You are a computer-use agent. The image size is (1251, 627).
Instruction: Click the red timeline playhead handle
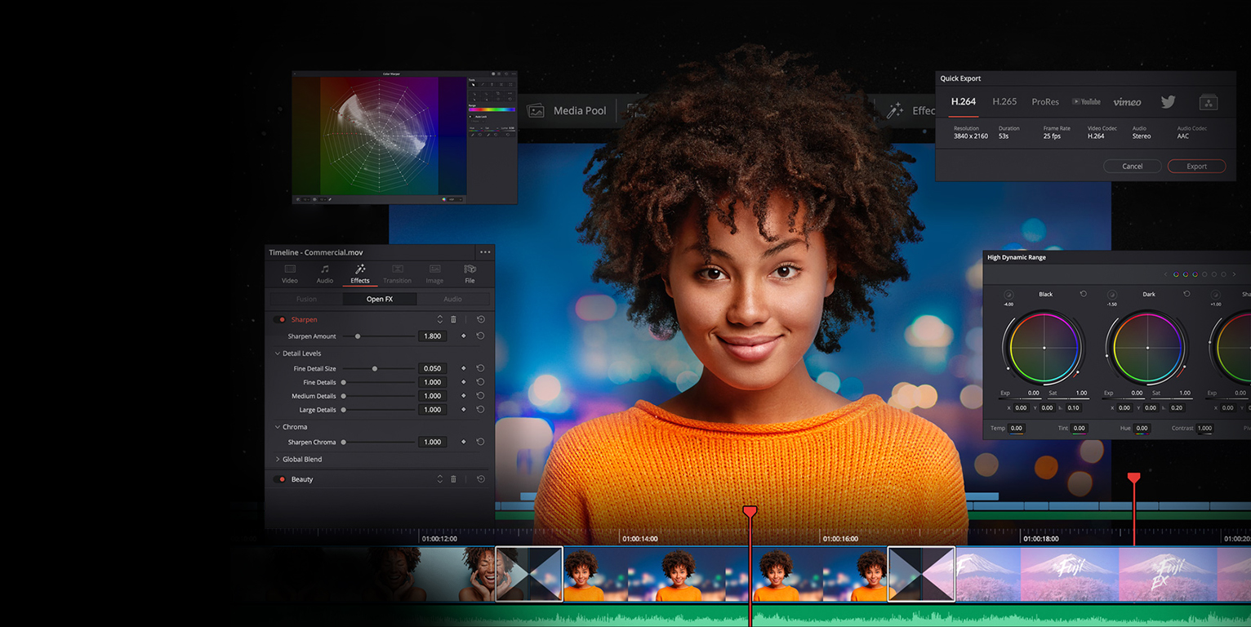coord(750,512)
